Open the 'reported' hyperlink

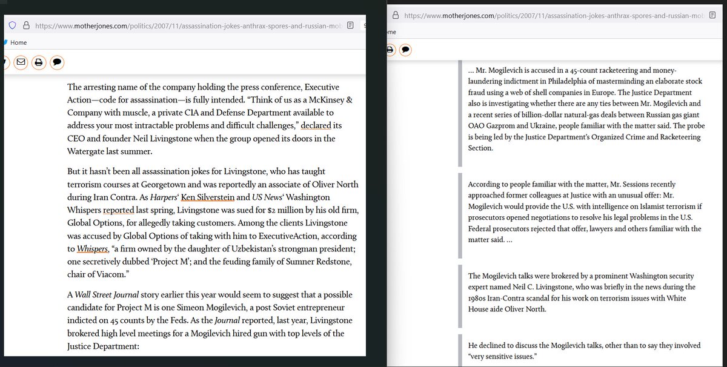click(x=118, y=210)
